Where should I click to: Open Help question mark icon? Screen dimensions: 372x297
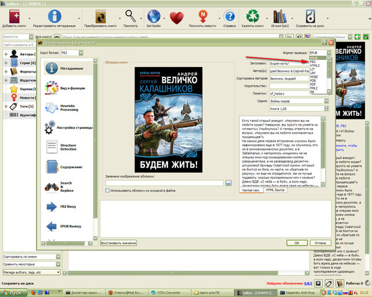[229, 17]
